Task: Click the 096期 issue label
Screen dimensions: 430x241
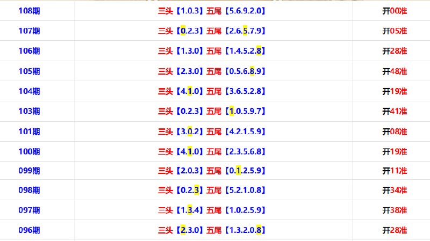Action: pyautogui.click(x=29, y=230)
